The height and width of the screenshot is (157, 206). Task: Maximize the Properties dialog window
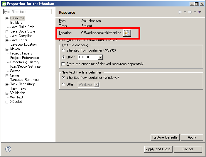point(197,4)
